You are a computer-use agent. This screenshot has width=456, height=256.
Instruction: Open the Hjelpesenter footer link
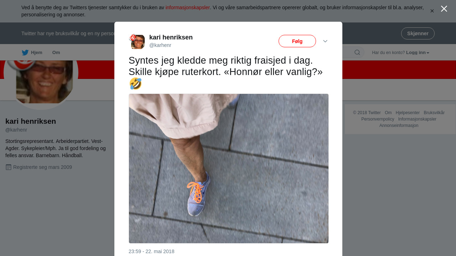(x=408, y=113)
